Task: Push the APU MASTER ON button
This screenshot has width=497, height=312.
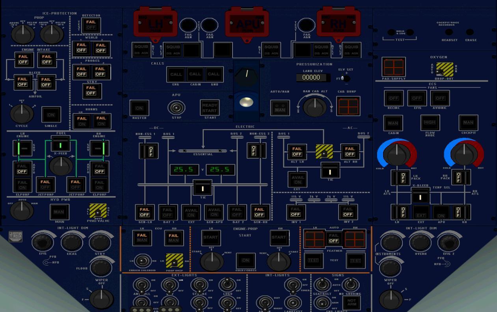Action: pos(139,108)
